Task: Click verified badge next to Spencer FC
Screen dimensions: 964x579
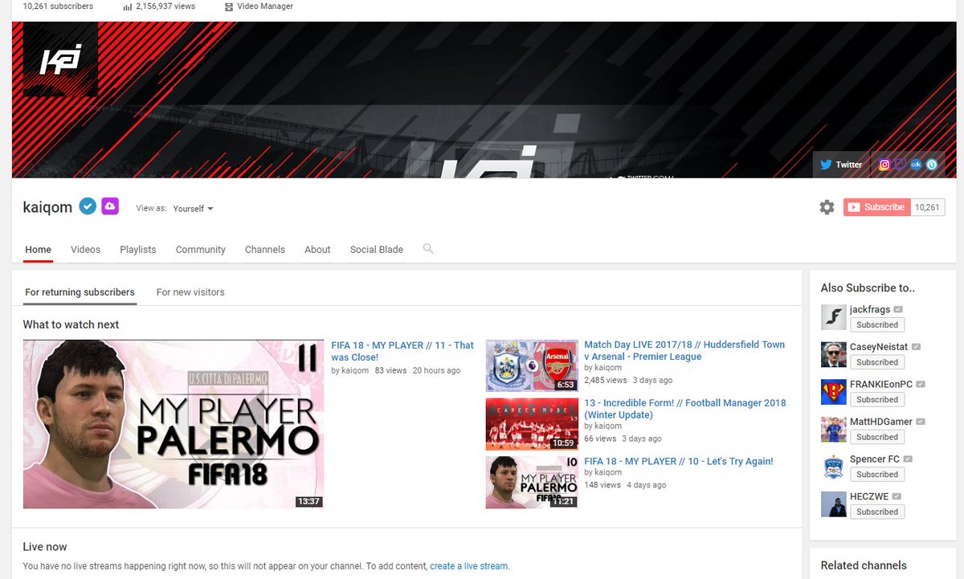Action: coord(908,459)
